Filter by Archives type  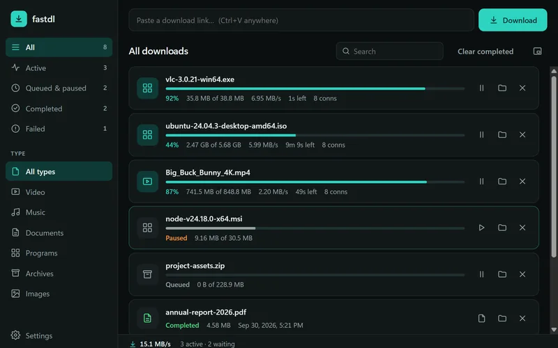pos(59,274)
